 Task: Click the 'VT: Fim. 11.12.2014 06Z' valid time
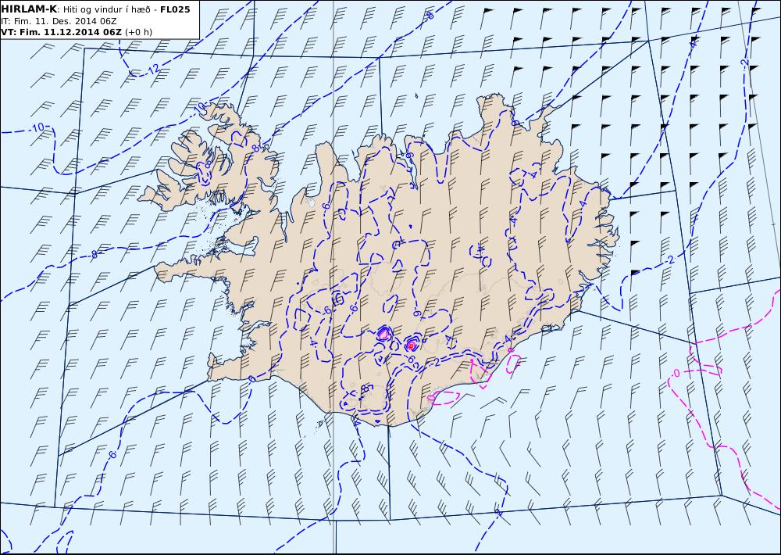pyautogui.click(x=61, y=32)
